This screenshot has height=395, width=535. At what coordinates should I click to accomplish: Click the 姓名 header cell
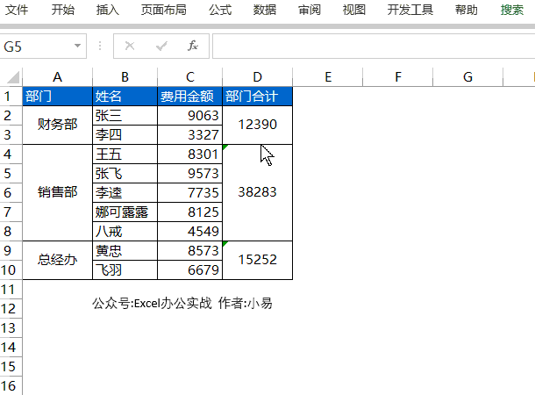tap(125, 97)
